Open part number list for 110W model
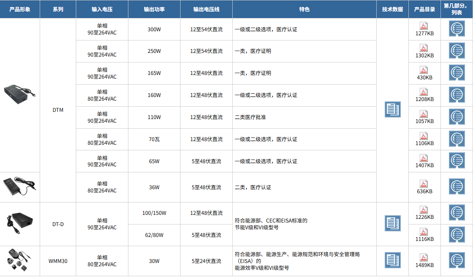 pyautogui.click(x=457, y=117)
